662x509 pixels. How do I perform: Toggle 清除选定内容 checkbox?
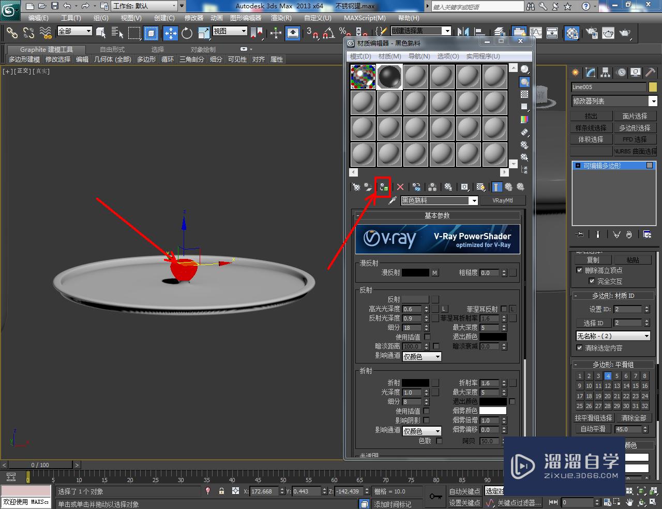coord(579,348)
